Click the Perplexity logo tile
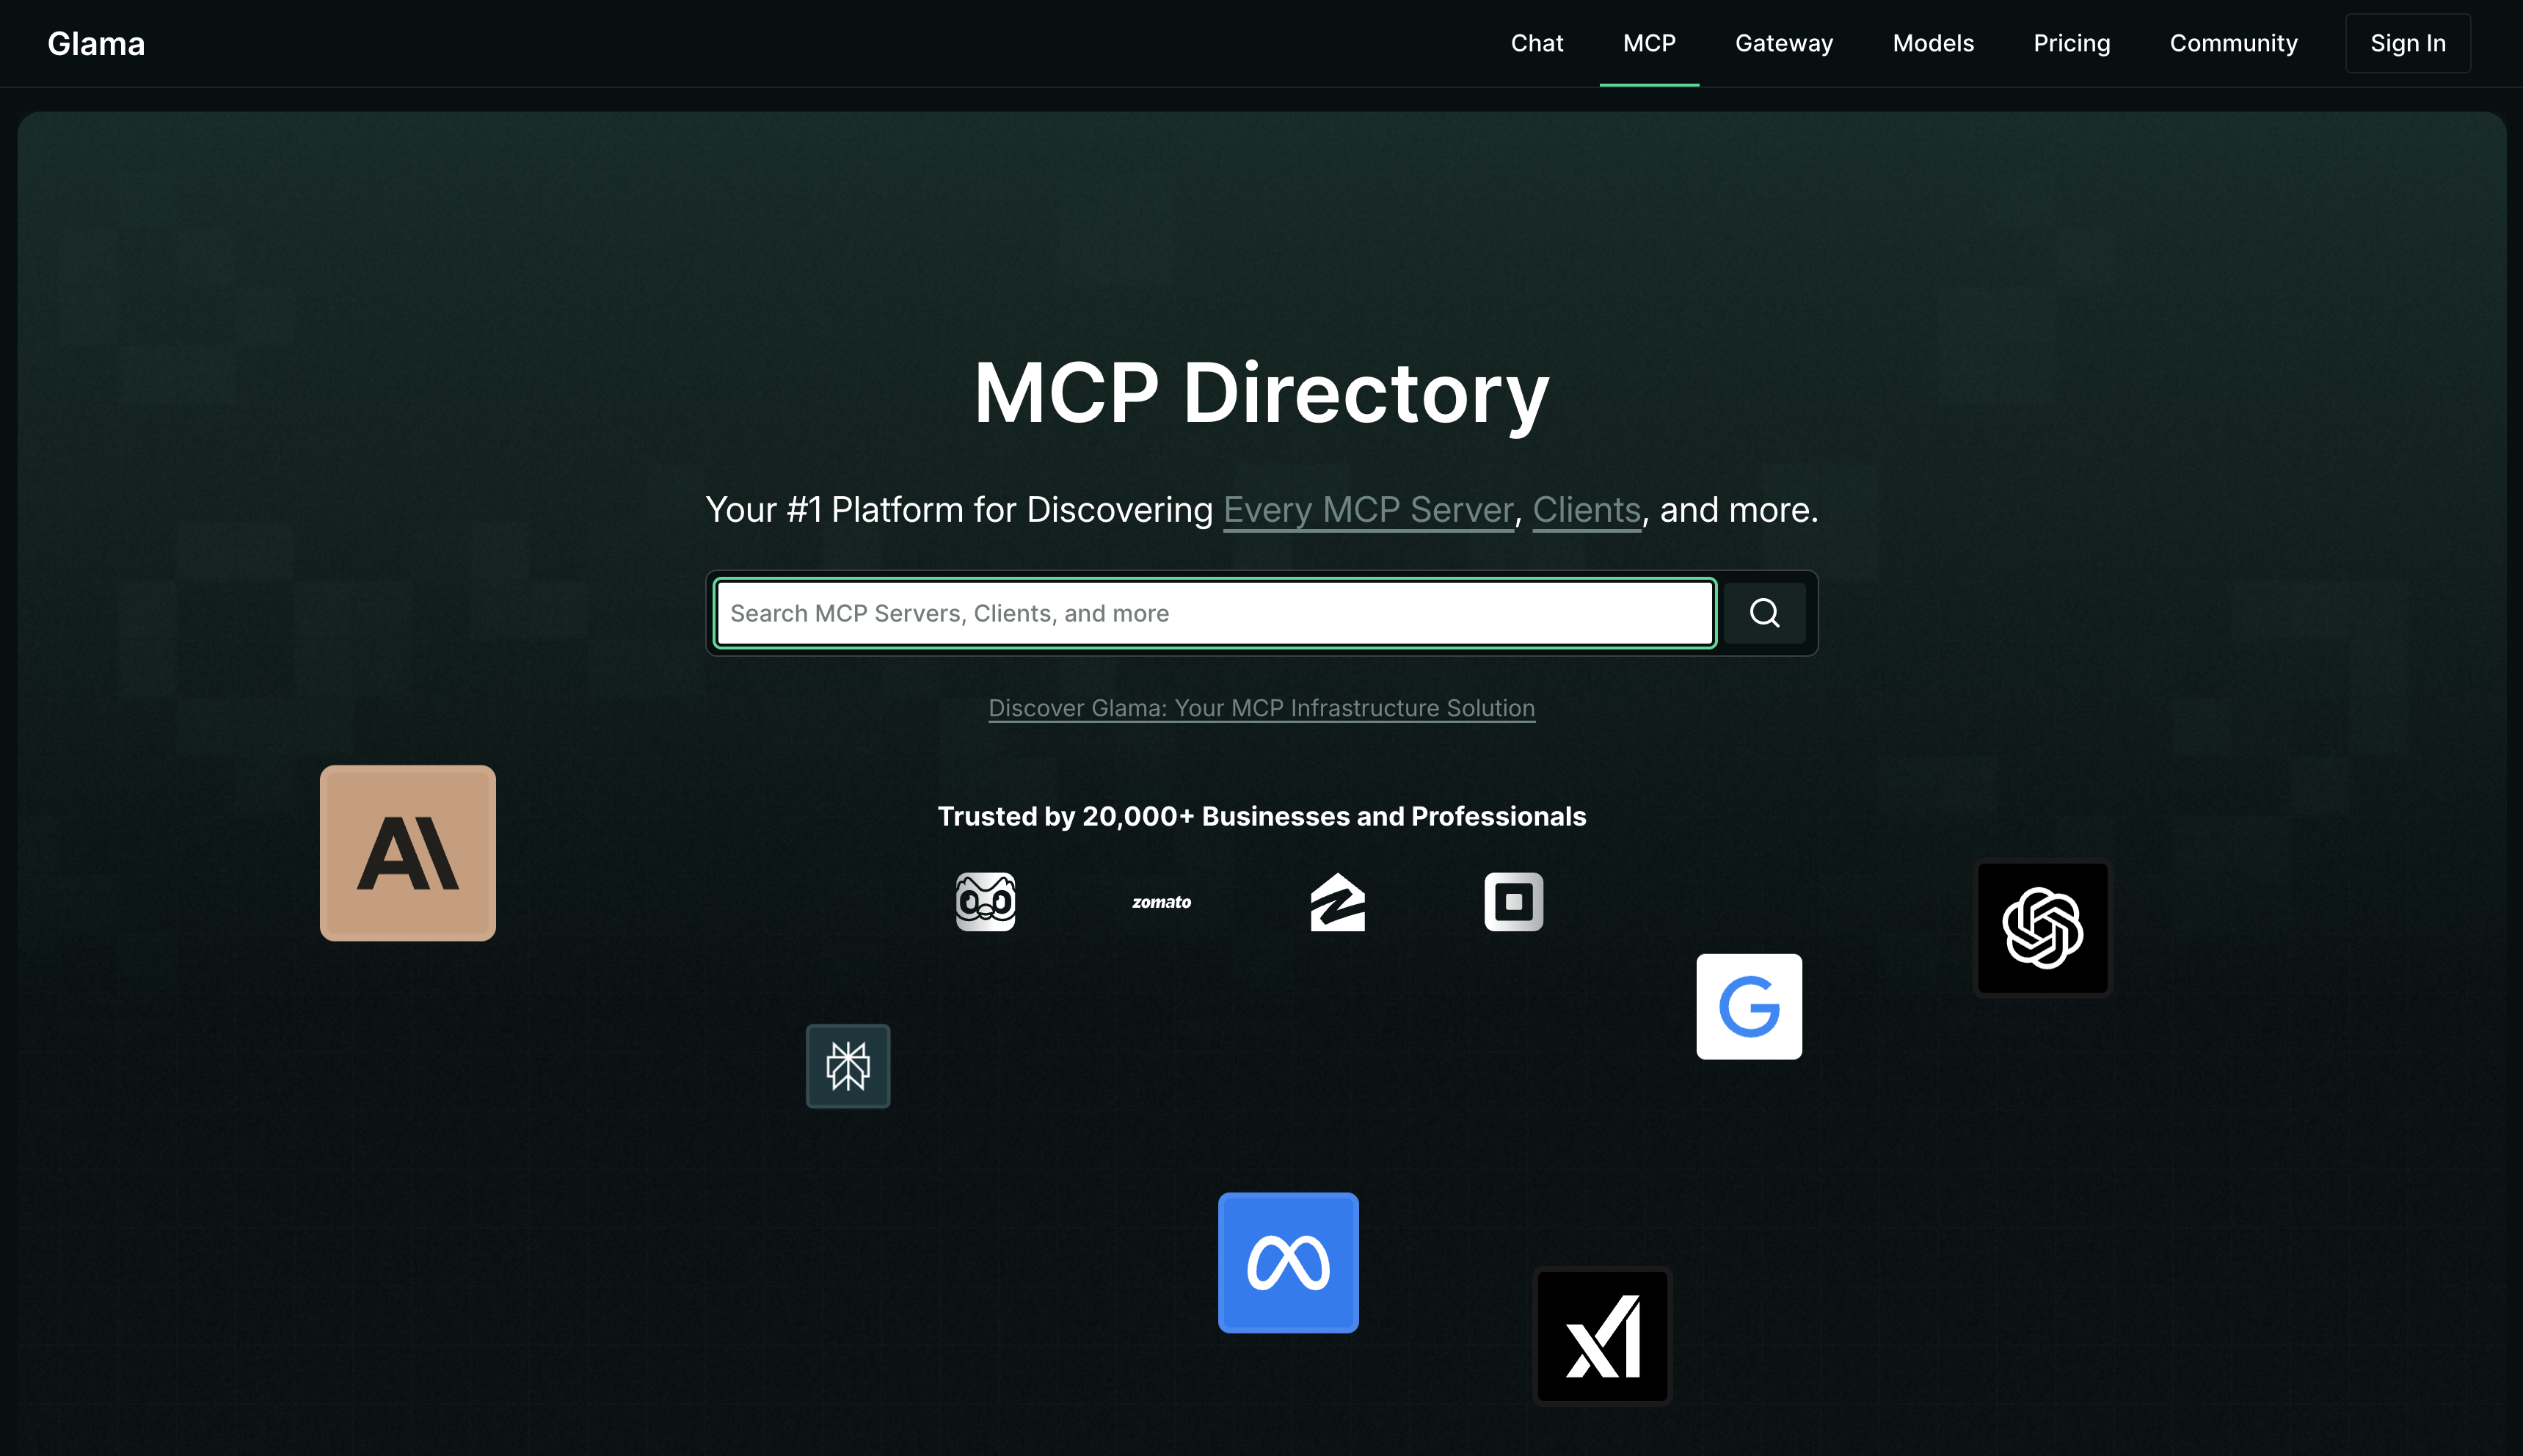This screenshot has height=1456, width=2523. click(x=848, y=1066)
